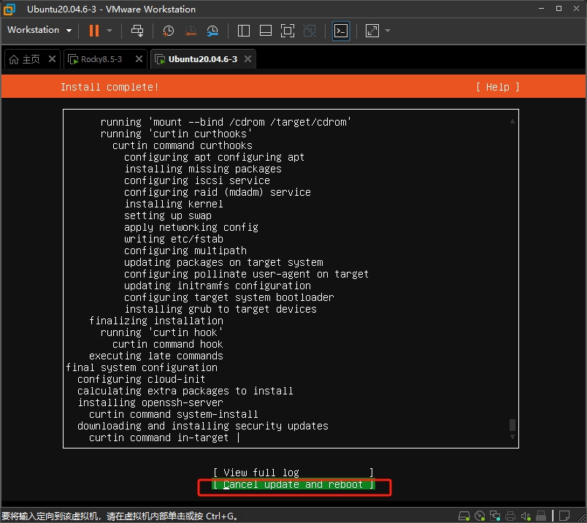The height and width of the screenshot is (523, 587).
Task: Click the VMware Workstation app icon
Action: pos(9,9)
